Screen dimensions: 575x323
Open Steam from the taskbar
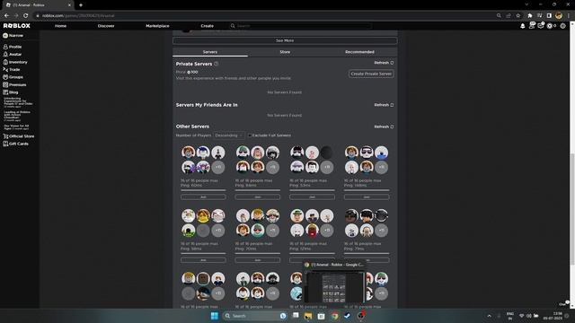tap(348, 316)
